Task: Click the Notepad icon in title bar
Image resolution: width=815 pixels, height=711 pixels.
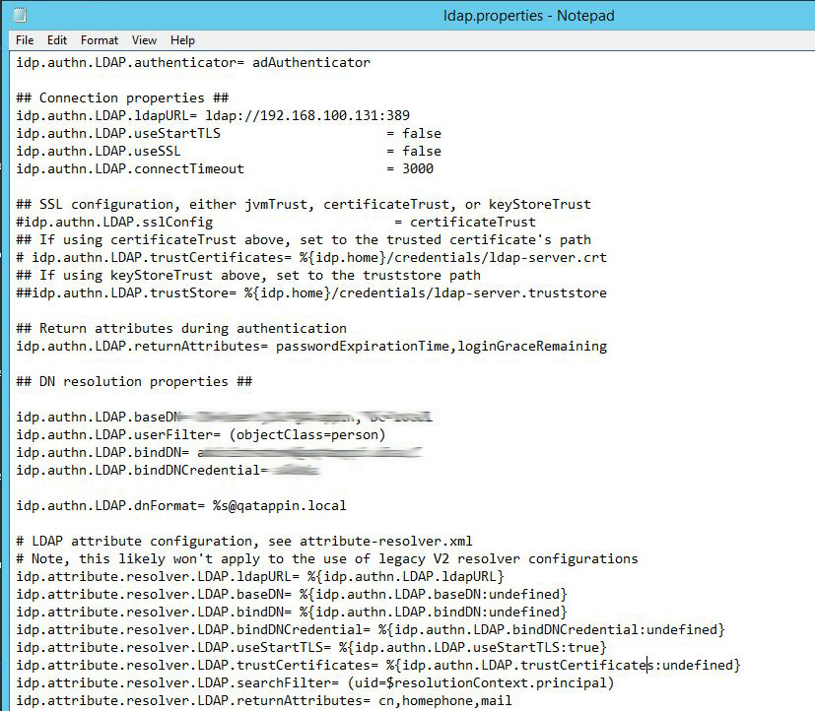Action: [20, 15]
